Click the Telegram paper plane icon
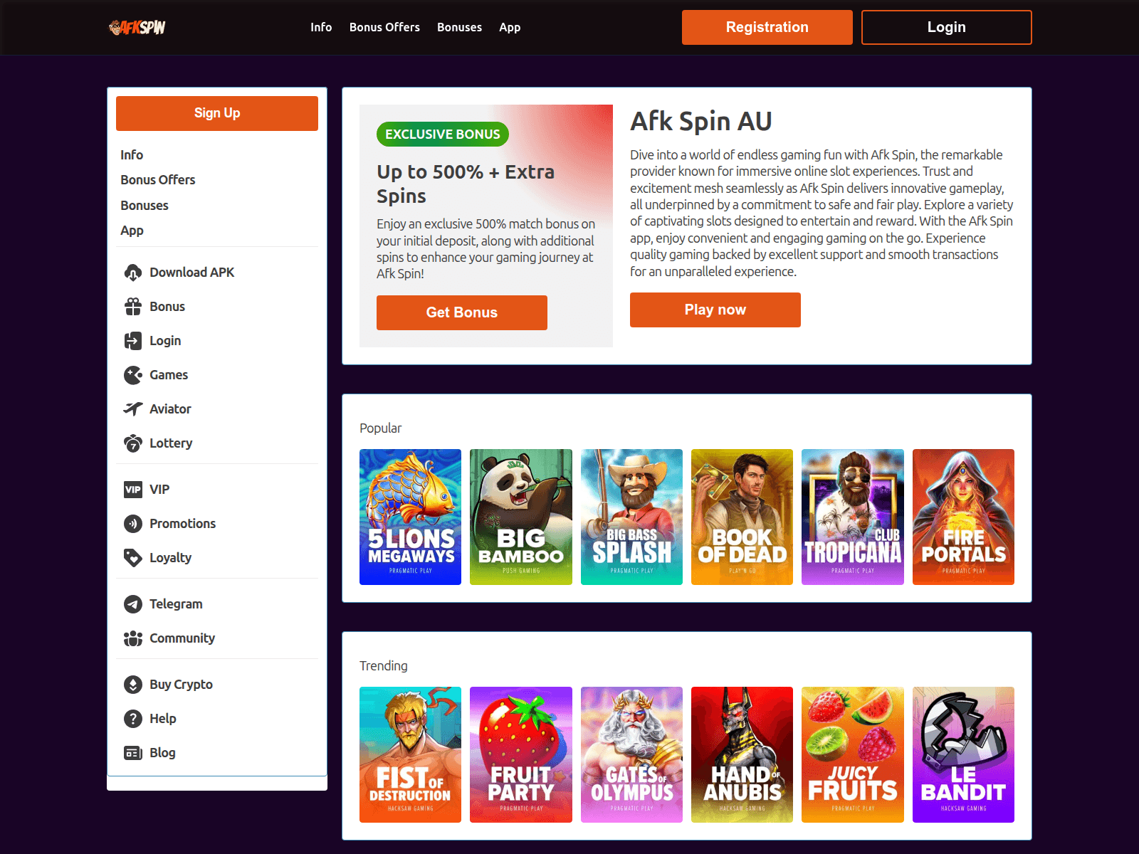 pyautogui.click(x=133, y=603)
